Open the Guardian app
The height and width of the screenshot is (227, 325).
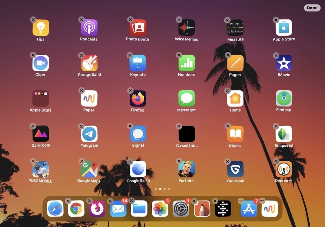coord(235,169)
